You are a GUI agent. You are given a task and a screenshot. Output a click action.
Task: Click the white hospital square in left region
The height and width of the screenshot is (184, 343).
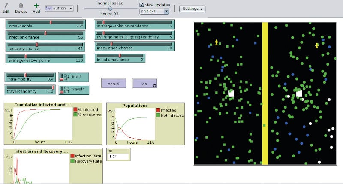231,93
